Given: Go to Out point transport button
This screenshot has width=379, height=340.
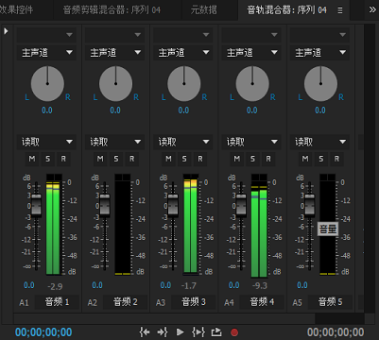Looking at the screenshot, I should (163, 331).
